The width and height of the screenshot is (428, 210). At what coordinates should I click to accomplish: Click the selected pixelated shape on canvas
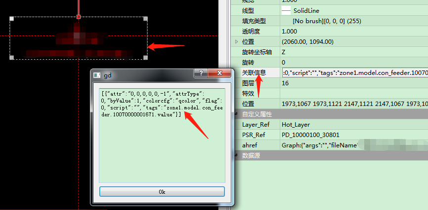[79, 38]
